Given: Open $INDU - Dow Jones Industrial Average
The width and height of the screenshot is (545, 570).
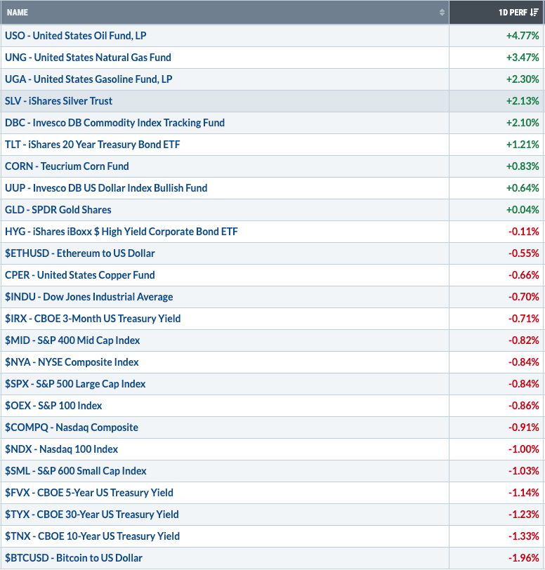Looking at the screenshot, I should pyautogui.click(x=89, y=297).
